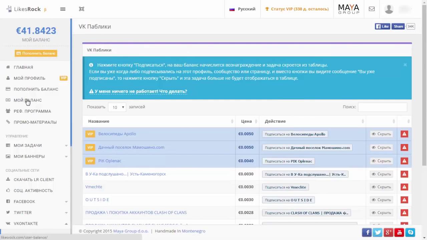Open the Статус VIP status link

tap(297, 9)
